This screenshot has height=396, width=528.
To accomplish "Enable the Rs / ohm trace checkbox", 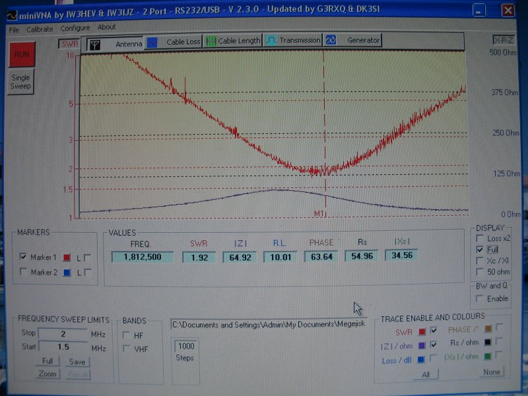I will (500, 341).
